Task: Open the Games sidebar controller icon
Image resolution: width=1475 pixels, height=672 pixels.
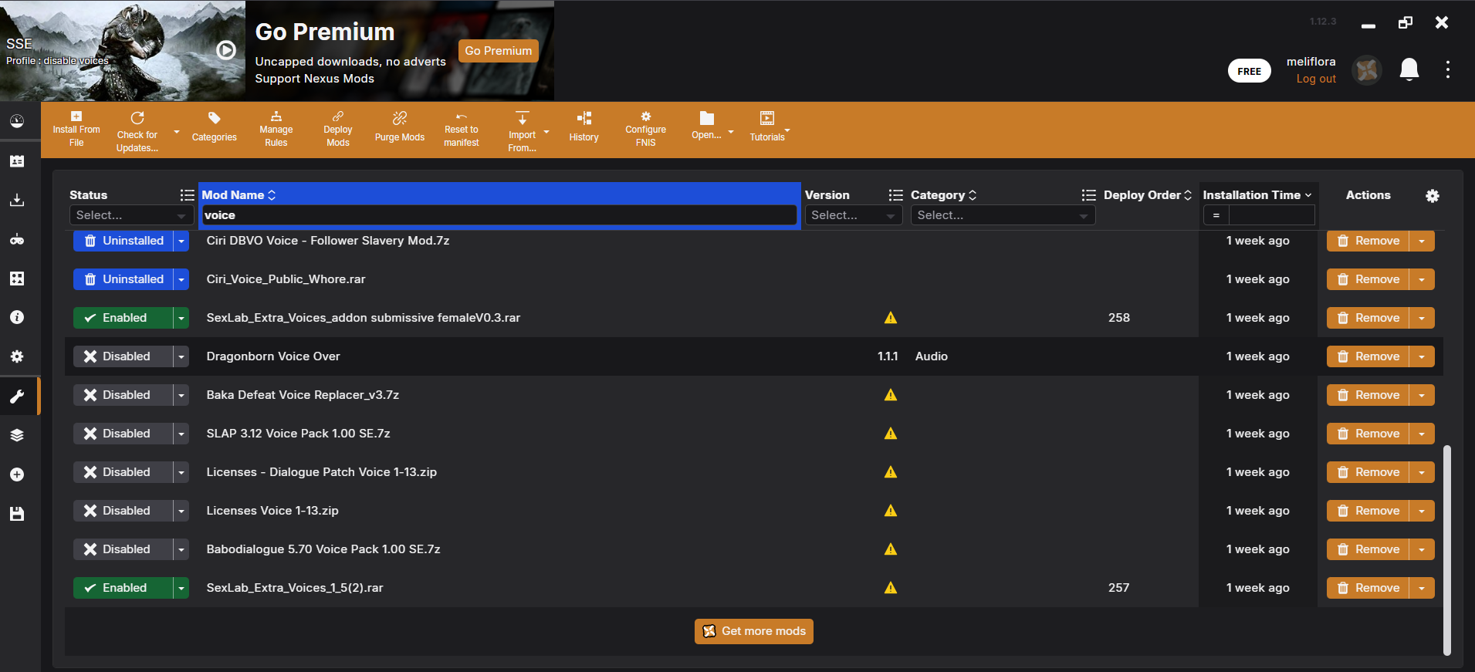Action: point(17,240)
